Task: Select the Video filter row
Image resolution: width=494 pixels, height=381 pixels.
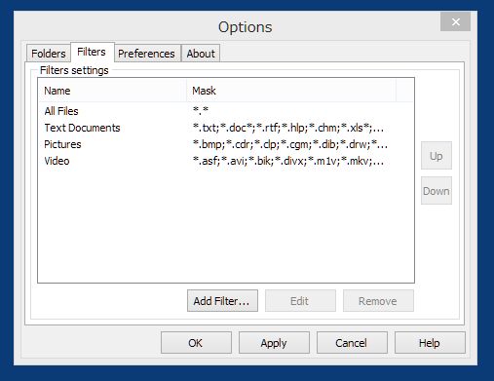Action: 226,161
